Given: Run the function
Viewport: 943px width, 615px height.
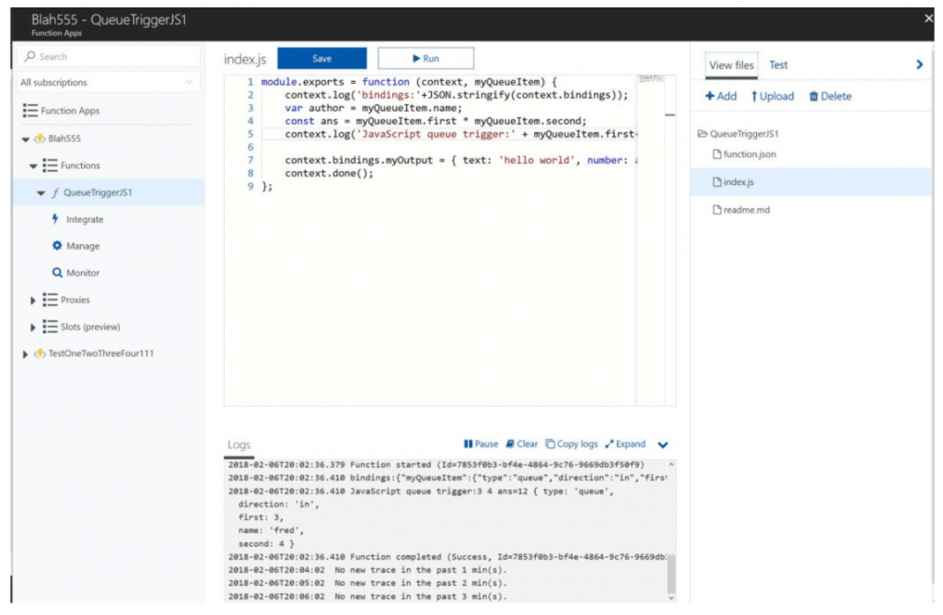Looking at the screenshot, I should coord(425,58).
